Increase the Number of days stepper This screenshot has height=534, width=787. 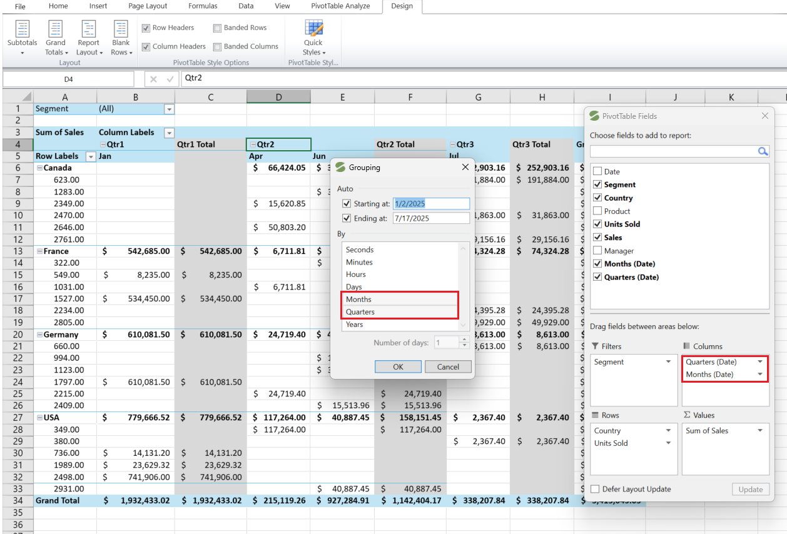[x=464, y=340]
